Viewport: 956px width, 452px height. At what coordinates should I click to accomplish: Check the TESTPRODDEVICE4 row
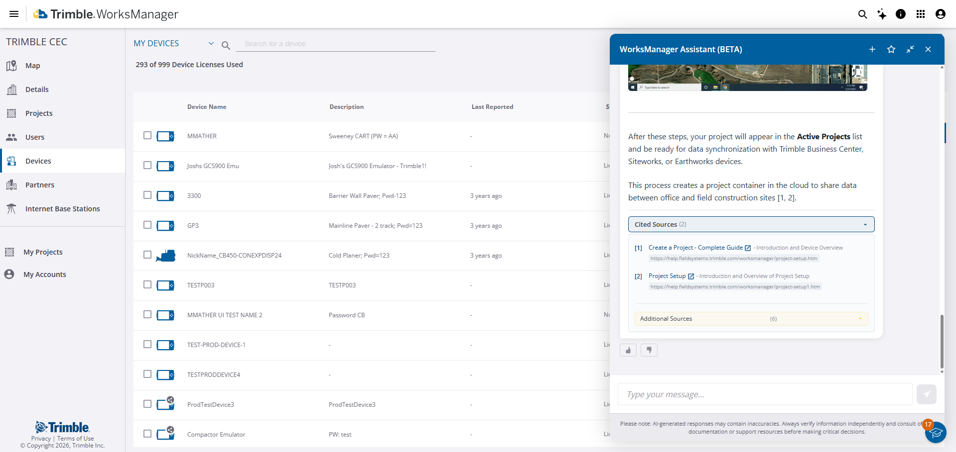147,374
